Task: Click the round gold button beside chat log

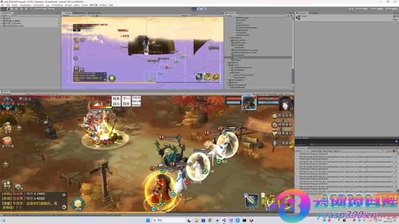Action: (77, 204)
